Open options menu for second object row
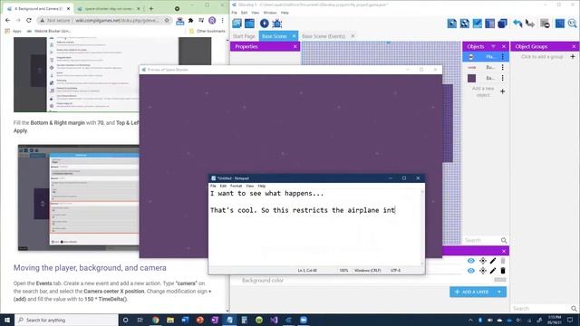Viewport: 580px width, 326px height. [502, 67]
